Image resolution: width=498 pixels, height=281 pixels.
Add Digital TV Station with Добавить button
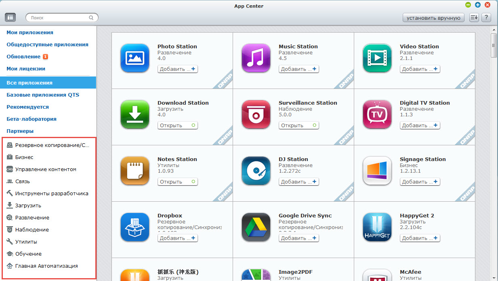pyautogui.click(x=420, y=125)
